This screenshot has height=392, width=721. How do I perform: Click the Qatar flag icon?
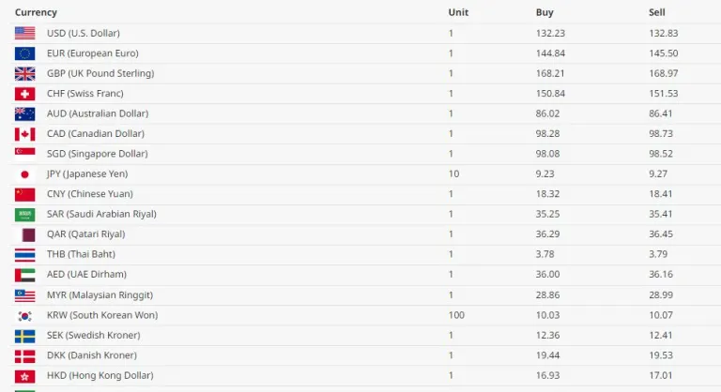coord(24,234)
